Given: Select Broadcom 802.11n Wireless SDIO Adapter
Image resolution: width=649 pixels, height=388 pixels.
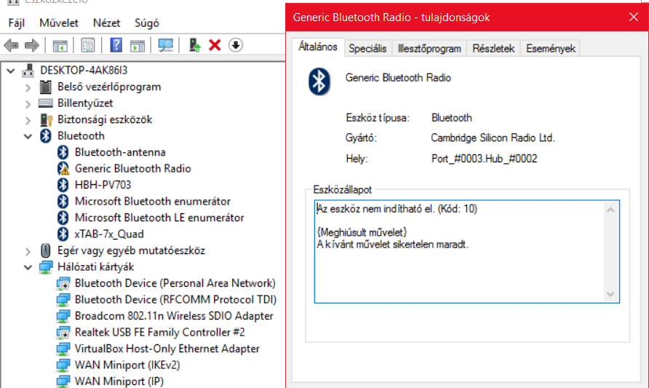Looking at the screenshot, I should 174,316.
